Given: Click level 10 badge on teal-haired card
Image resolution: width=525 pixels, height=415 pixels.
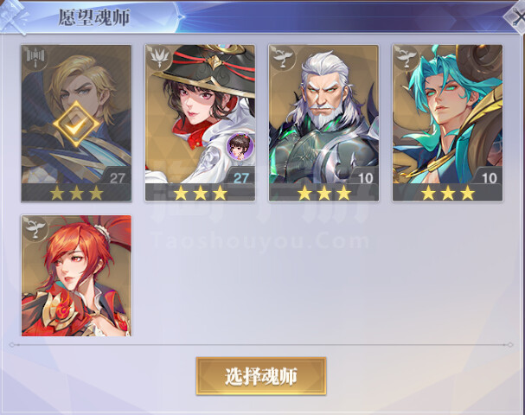Looking at the screenshot, I should point(488,177).
